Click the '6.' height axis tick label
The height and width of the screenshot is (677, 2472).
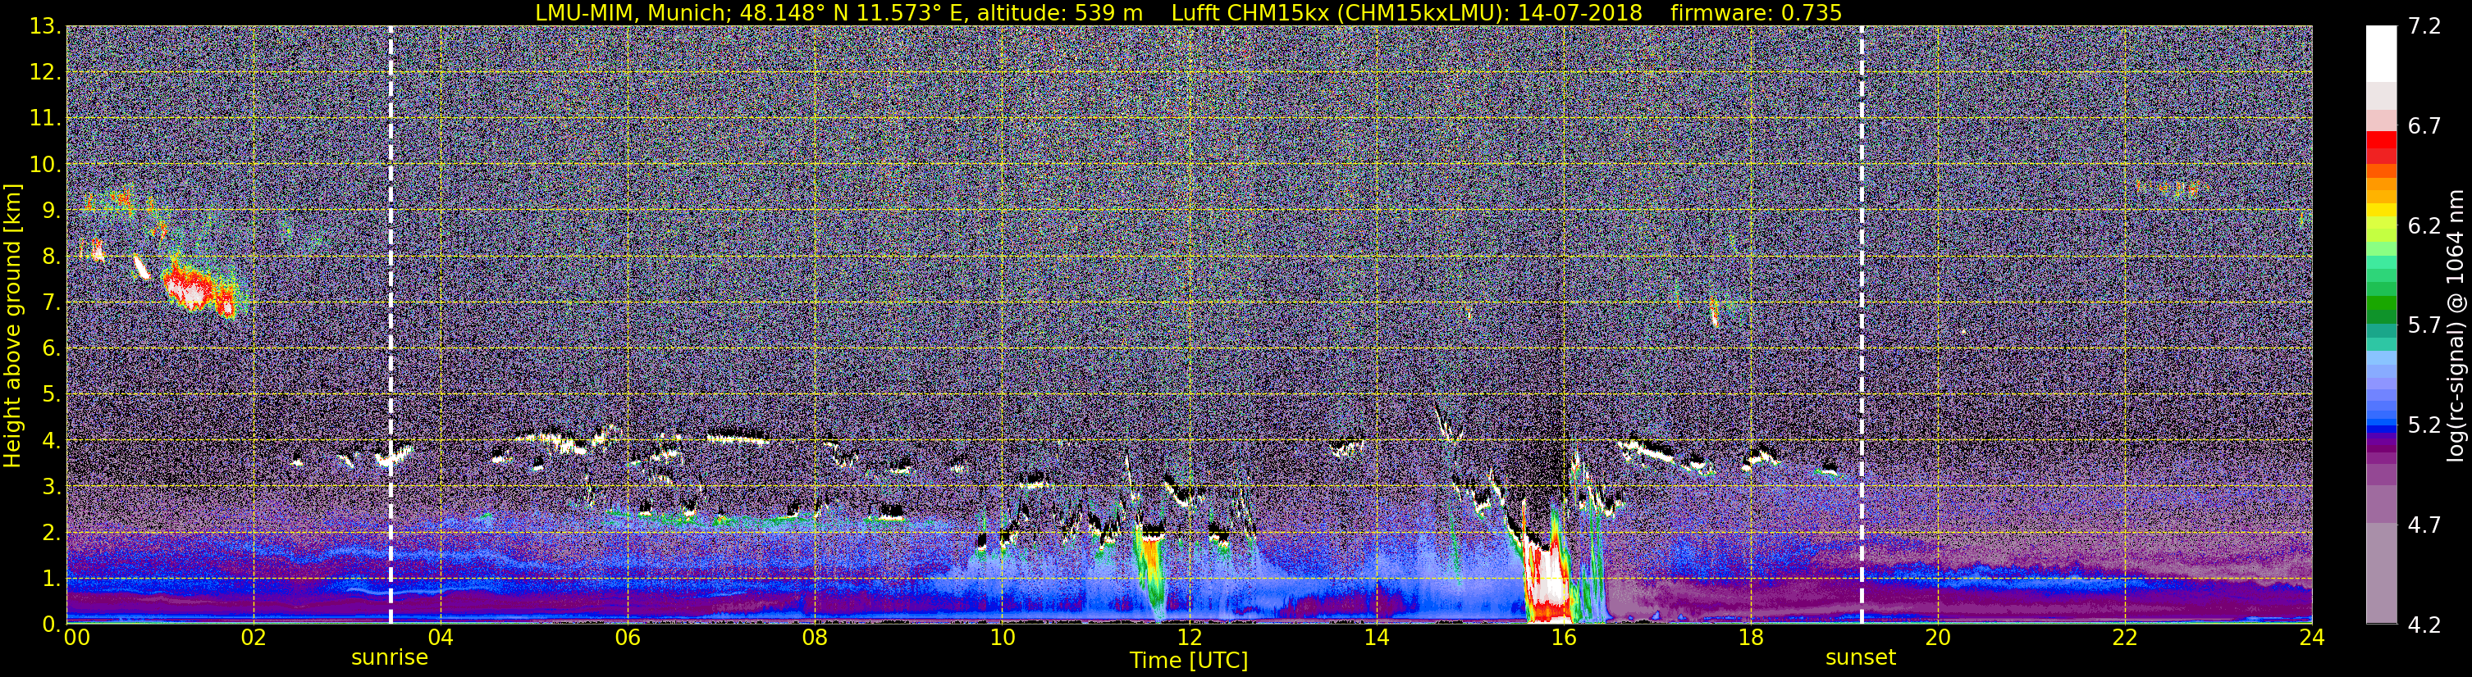(52, 349)
